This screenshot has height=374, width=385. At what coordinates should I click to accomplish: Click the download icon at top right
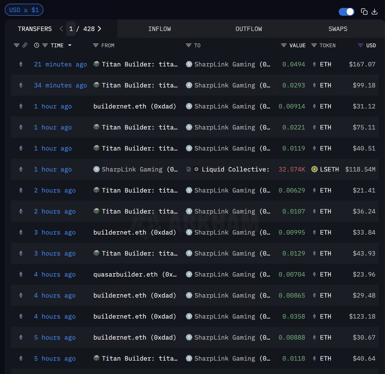[x=374, y=12]
